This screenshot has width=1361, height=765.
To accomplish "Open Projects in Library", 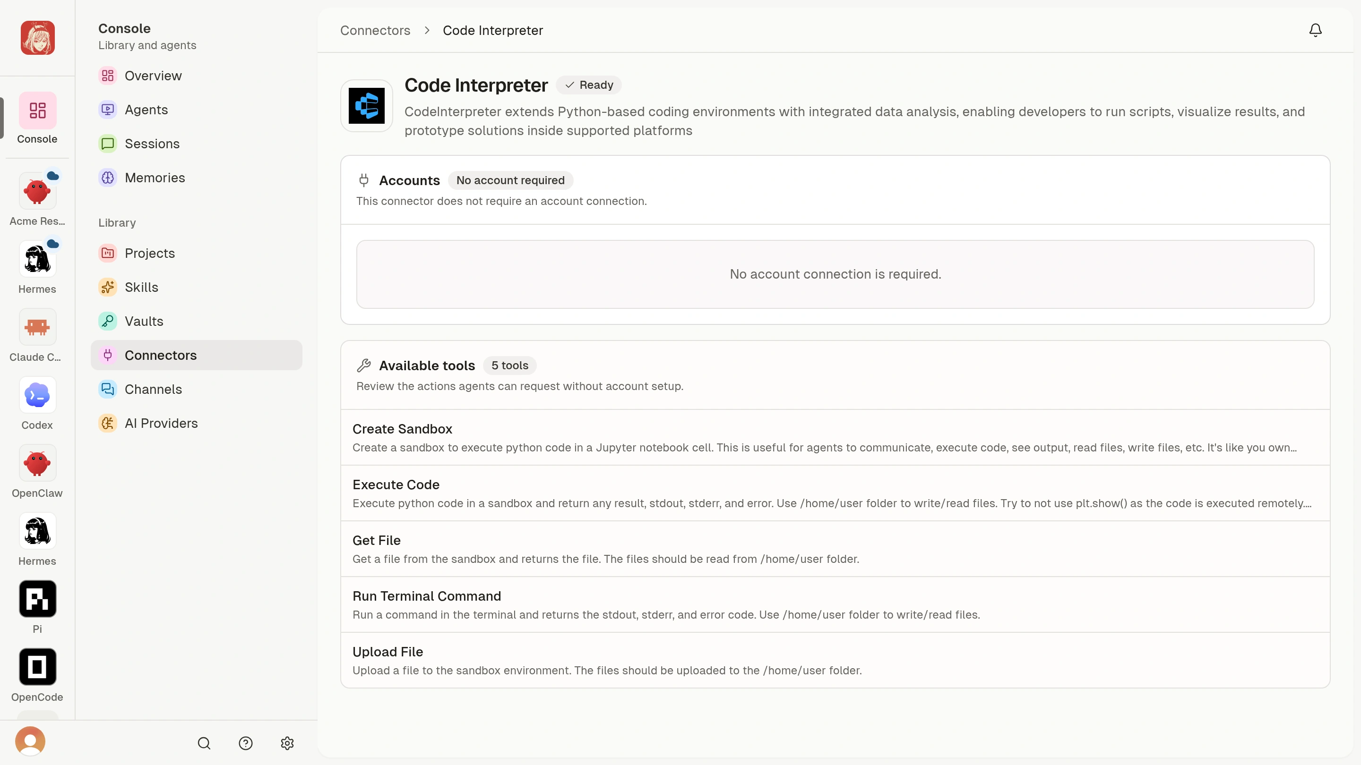I will point(196,253).
